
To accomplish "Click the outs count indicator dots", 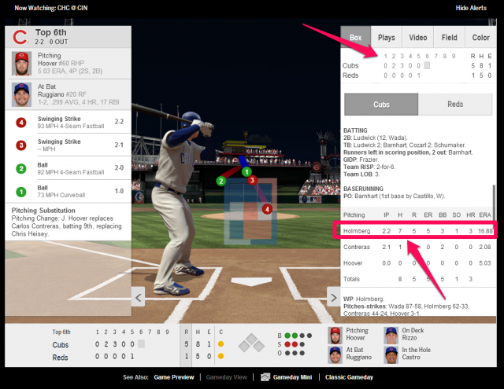I will point(295,353).
